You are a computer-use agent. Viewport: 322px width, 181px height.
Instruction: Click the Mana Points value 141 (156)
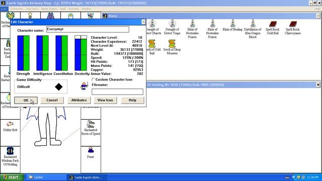135,66
